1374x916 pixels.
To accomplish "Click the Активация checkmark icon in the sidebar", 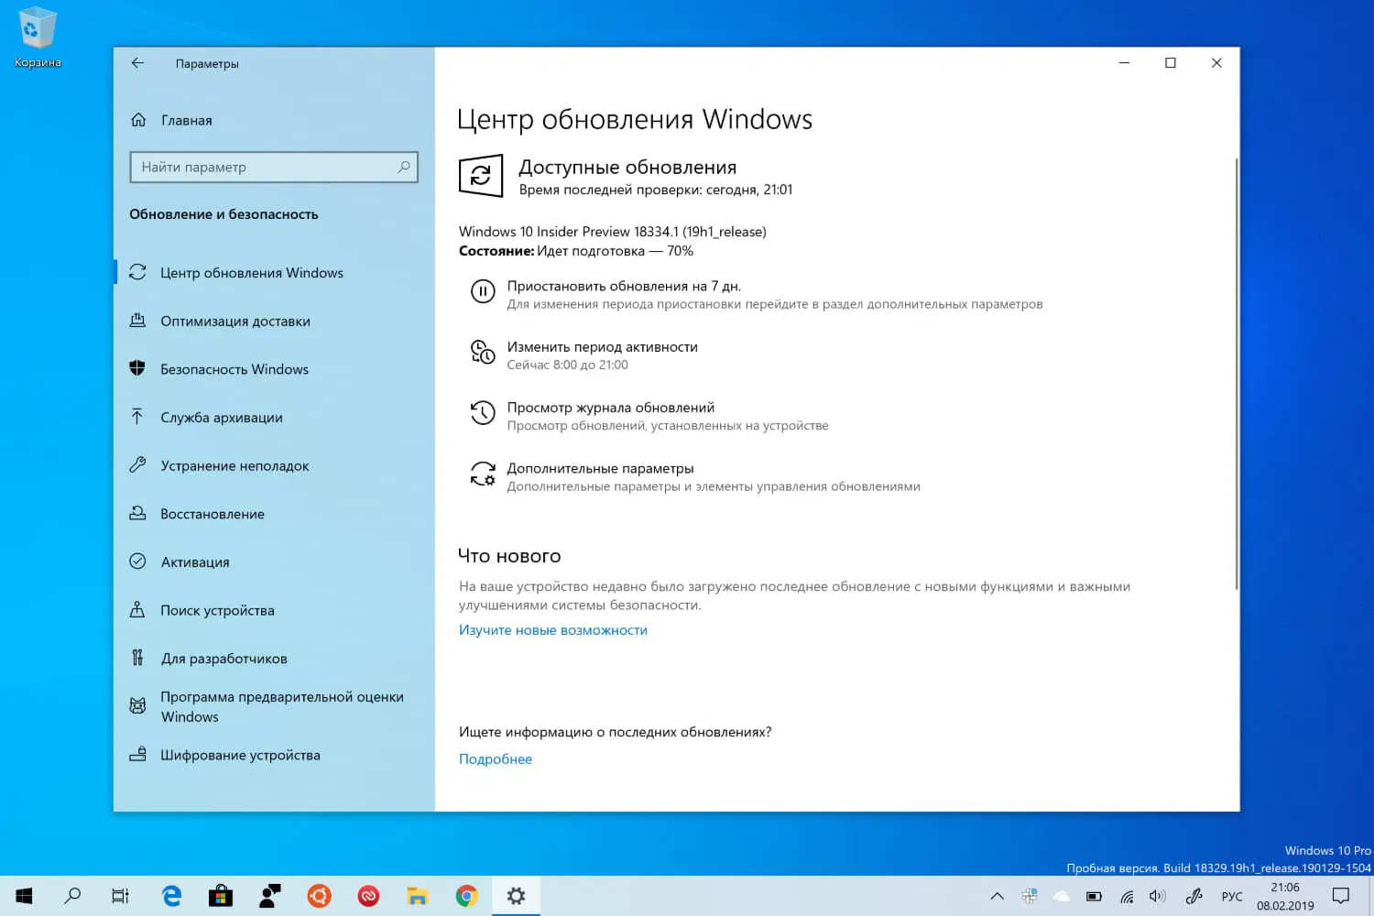I will 137,562.
